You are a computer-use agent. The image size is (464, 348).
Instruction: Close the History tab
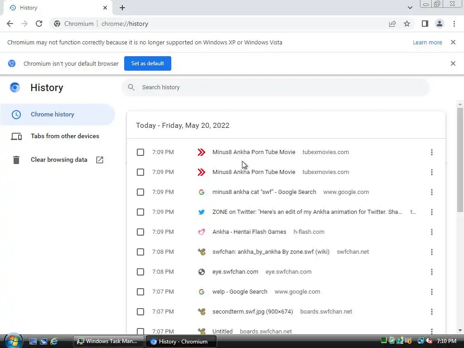click(x=105, y=8)
